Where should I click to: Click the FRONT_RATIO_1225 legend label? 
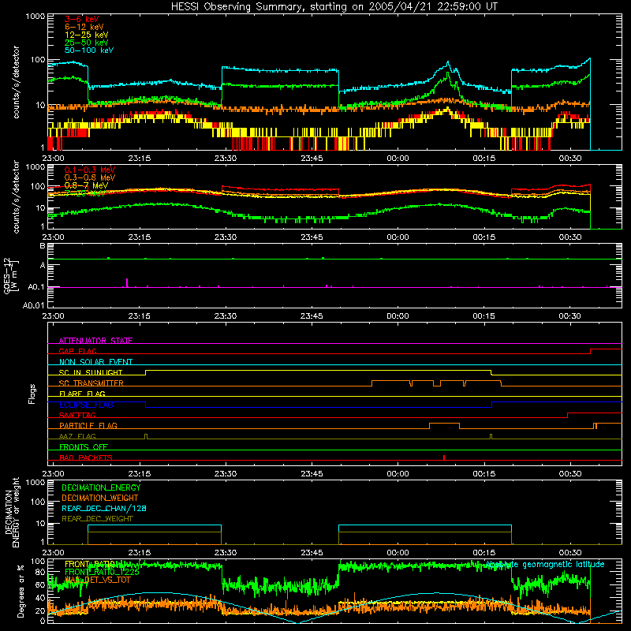(x=102, y=572)
